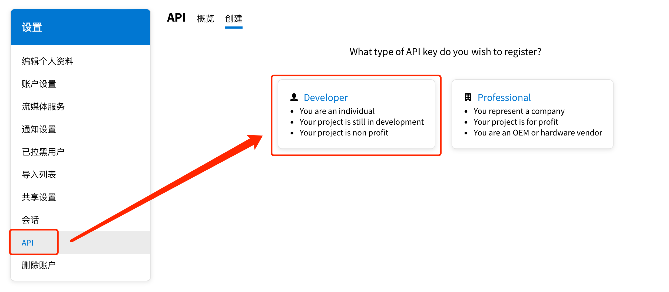
Task: Open 流媒体服务 settings
Action: [x=43, y=107]
